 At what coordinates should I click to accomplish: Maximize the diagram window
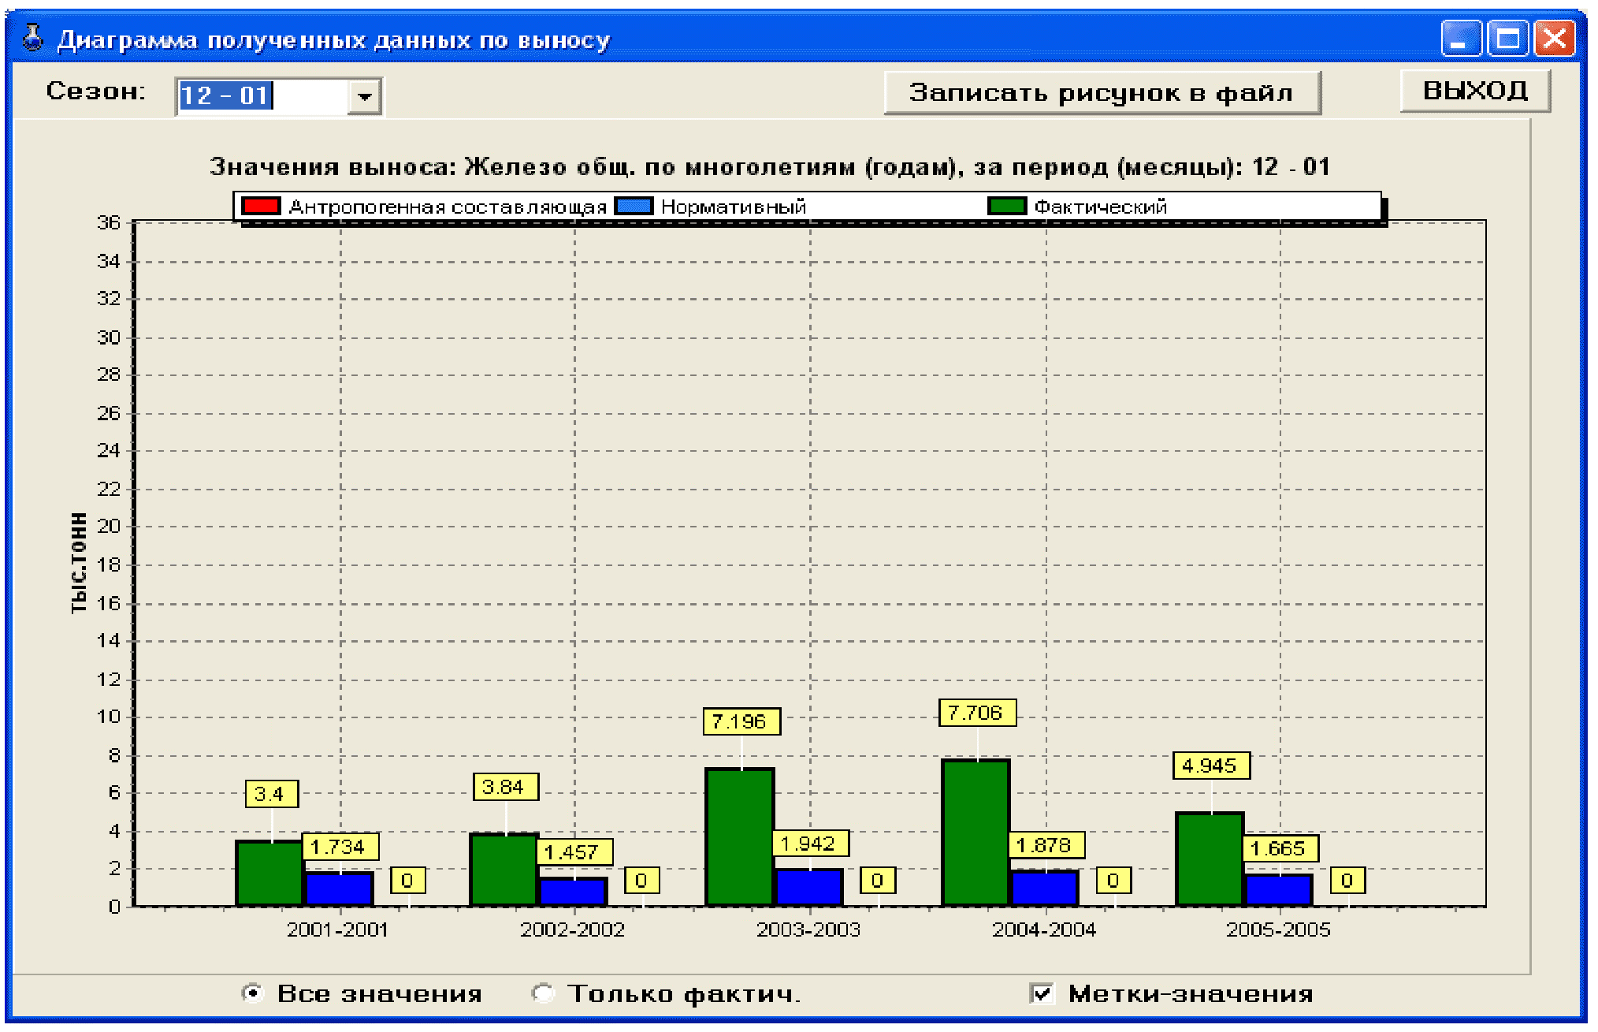[1507, 39]
